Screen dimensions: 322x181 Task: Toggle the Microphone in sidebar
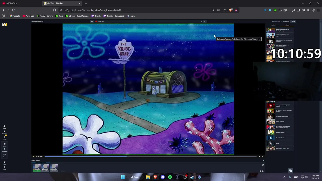click(x=4, y=150)
